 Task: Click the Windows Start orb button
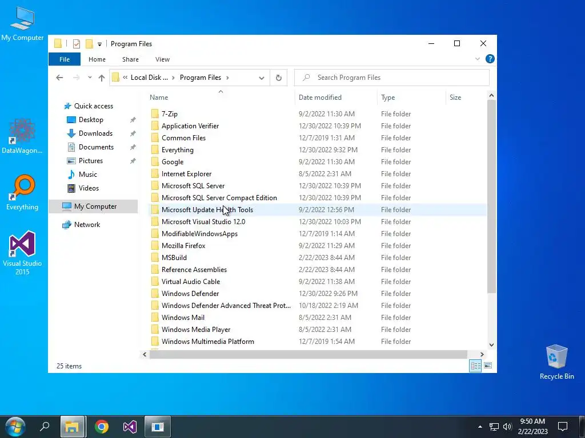click(x=15, y=427)
